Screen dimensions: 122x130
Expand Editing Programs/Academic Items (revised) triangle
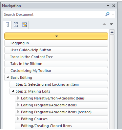pos(18,112)
